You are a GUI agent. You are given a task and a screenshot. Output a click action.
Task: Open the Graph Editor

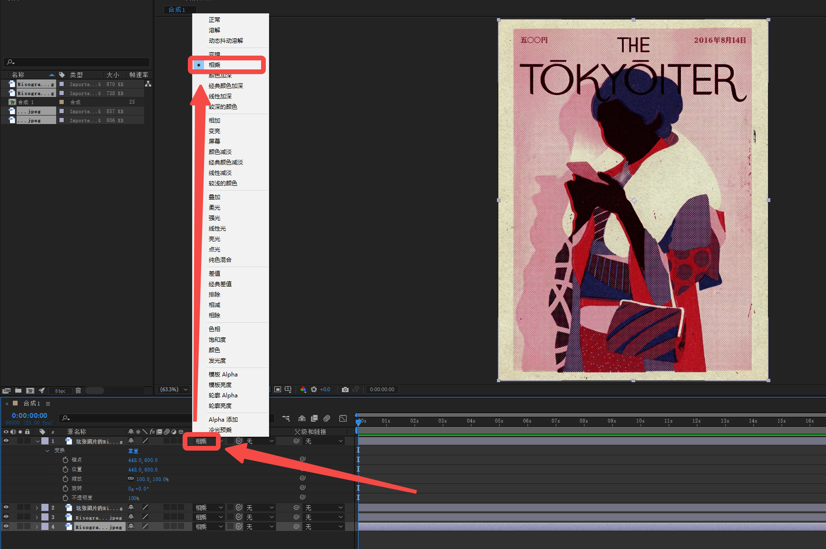[x=343, y=418]
